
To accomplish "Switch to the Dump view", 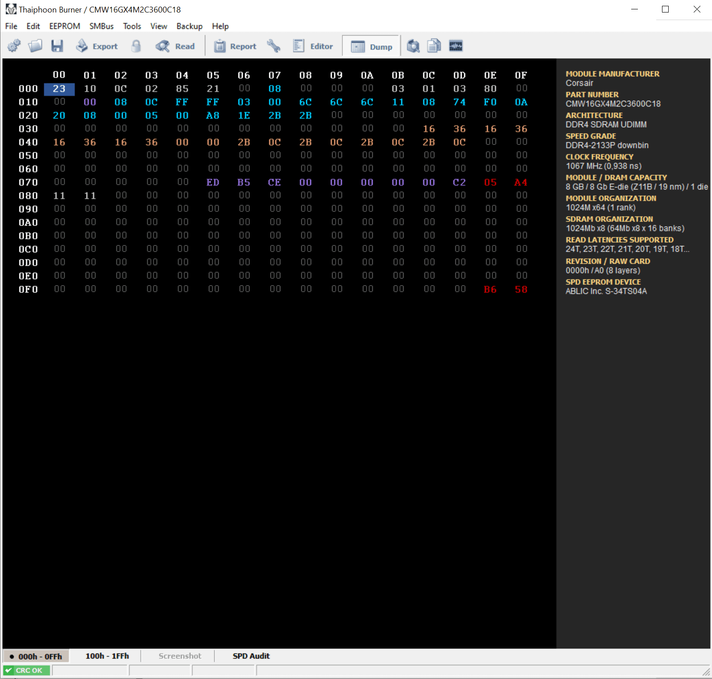I will pyautogui.click(x=371, y=46).
